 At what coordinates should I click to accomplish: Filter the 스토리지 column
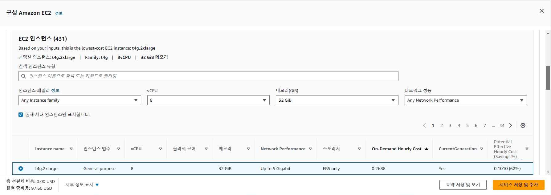(359, 149)
